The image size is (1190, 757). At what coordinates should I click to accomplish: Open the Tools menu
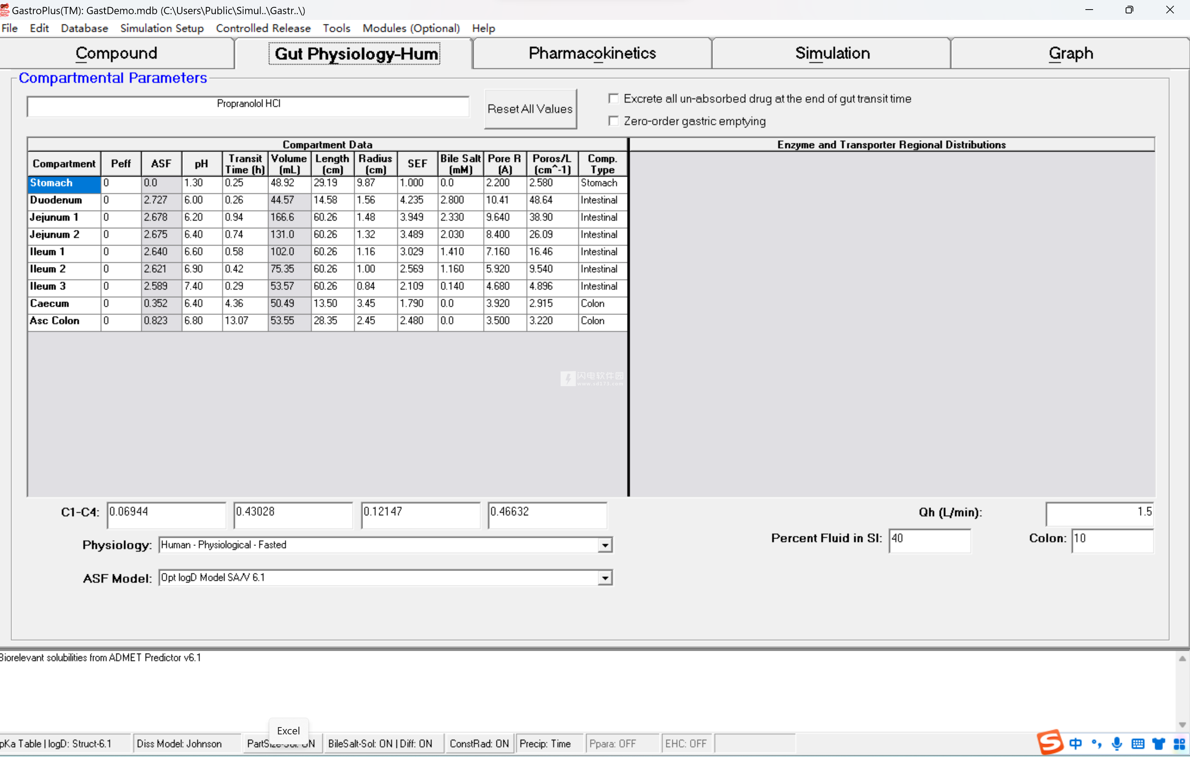click(x=336, y=28)
